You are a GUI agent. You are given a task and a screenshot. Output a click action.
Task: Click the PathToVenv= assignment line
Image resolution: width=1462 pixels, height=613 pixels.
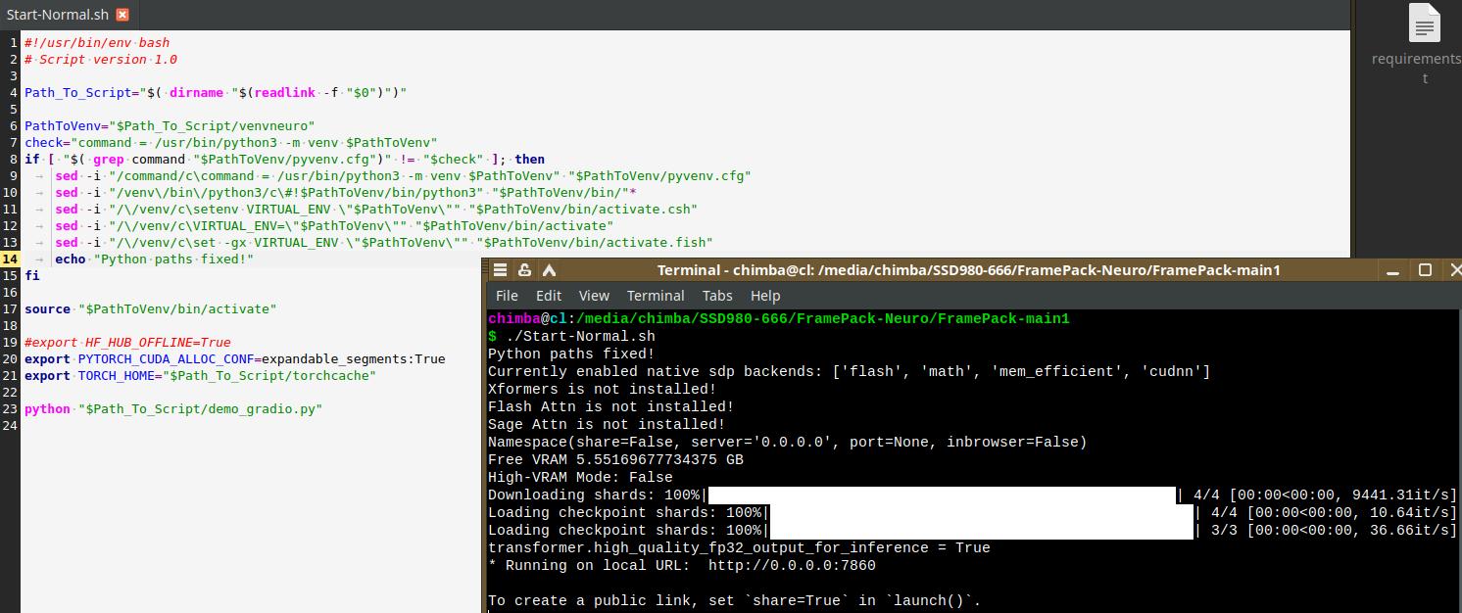click(x=171, y=125)
